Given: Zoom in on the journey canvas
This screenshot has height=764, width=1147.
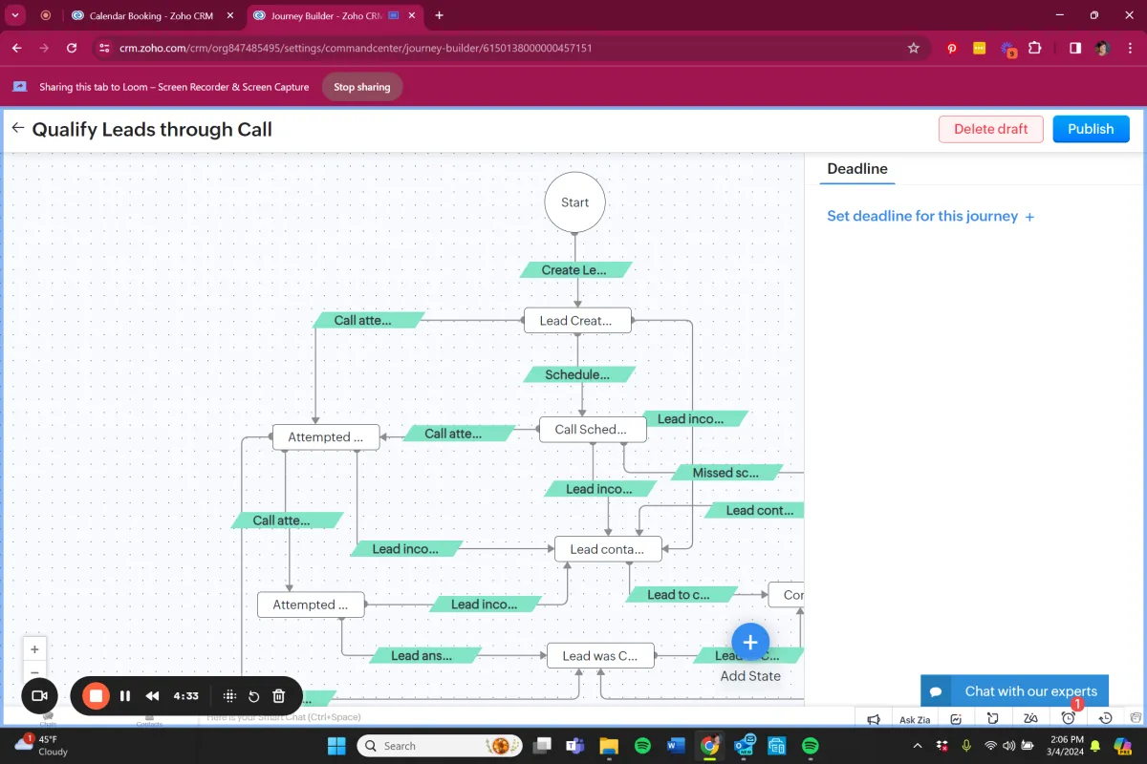Looking at the screenshot, I should click(x=34, y=649).
